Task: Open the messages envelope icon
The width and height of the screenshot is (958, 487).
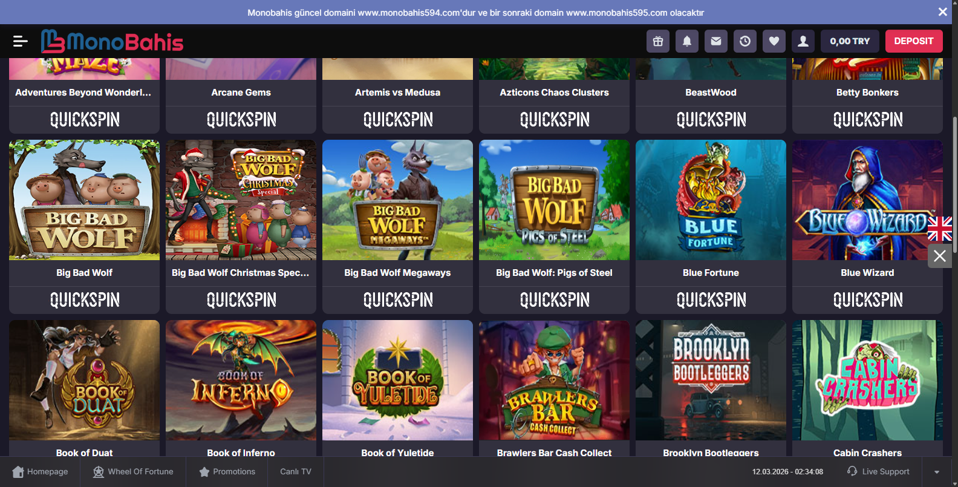Action: point(715,41)
